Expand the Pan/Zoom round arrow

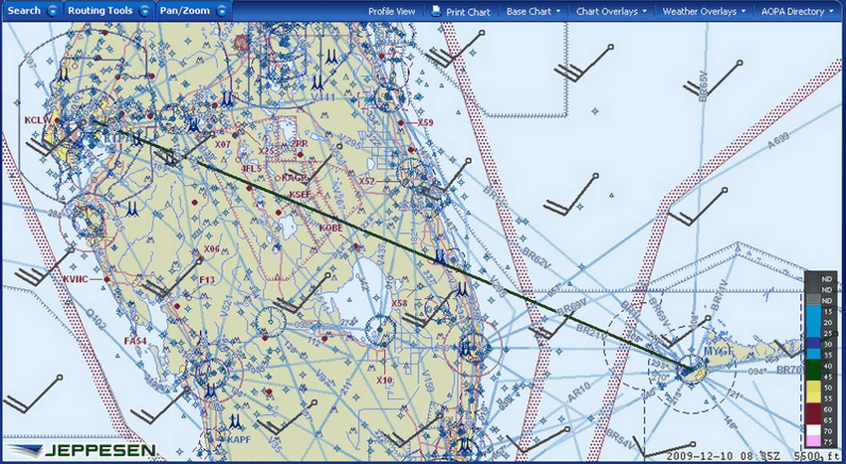(221, 11)
